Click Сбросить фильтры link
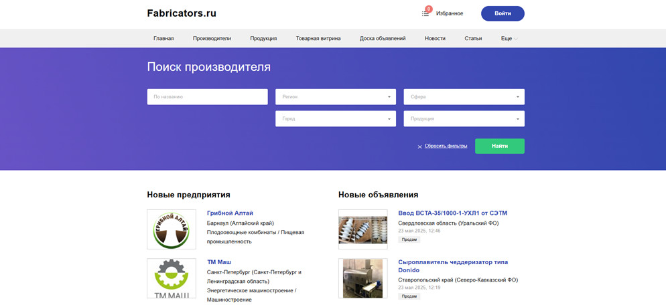This screenshot has height=305, width=666. [446, 146]
